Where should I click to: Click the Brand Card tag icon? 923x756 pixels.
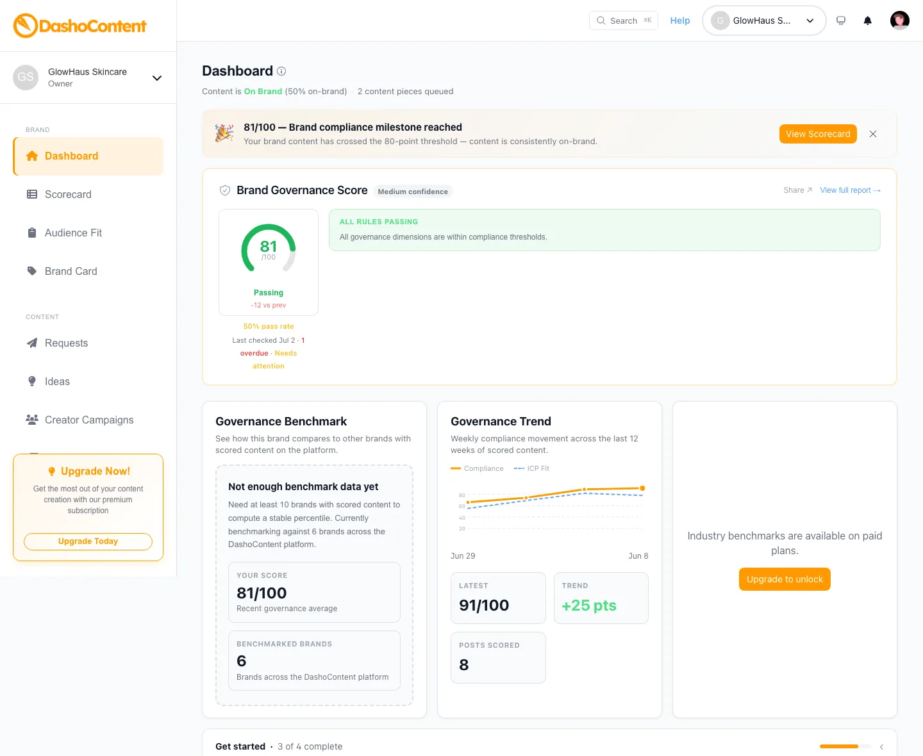pyautogui.click(x=32, y=271)
